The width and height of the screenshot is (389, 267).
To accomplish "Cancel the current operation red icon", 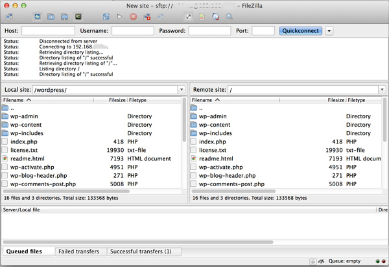I will (133, 17).
